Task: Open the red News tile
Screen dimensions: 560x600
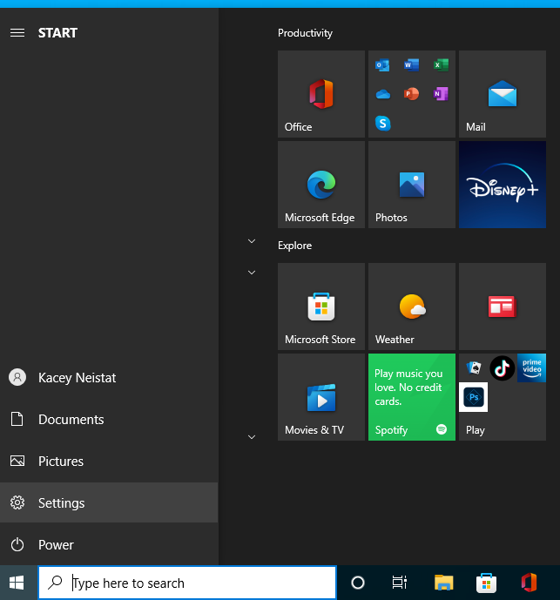Action: (x=503, y=307)
